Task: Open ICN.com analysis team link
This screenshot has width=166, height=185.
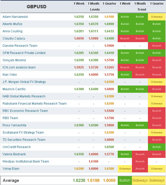Action: click(x=19, y=67)
